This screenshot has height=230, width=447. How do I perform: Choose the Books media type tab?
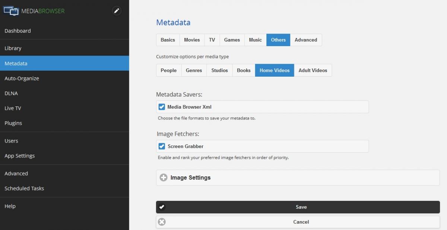coord(244,70)
